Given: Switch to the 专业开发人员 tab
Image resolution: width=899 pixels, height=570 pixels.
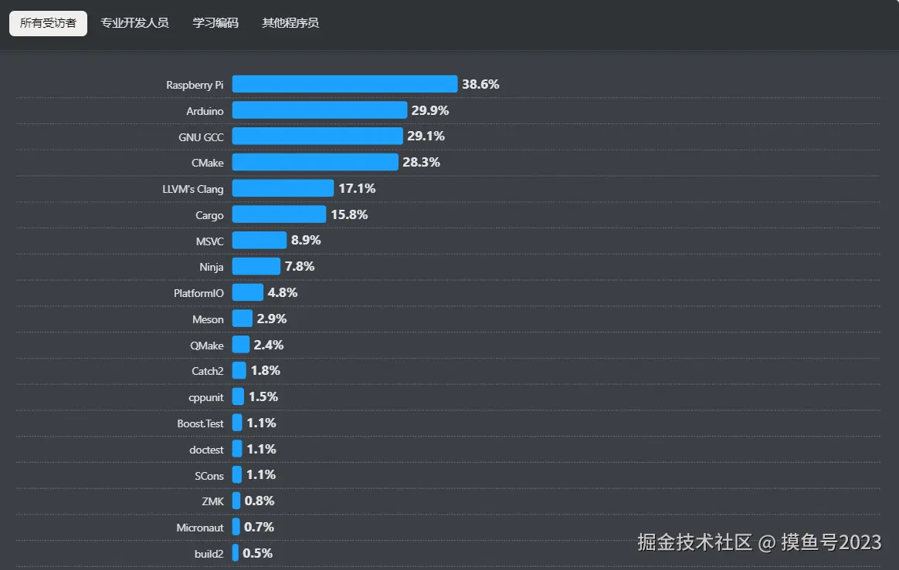Looking at the screenshot, I should 134,23.
